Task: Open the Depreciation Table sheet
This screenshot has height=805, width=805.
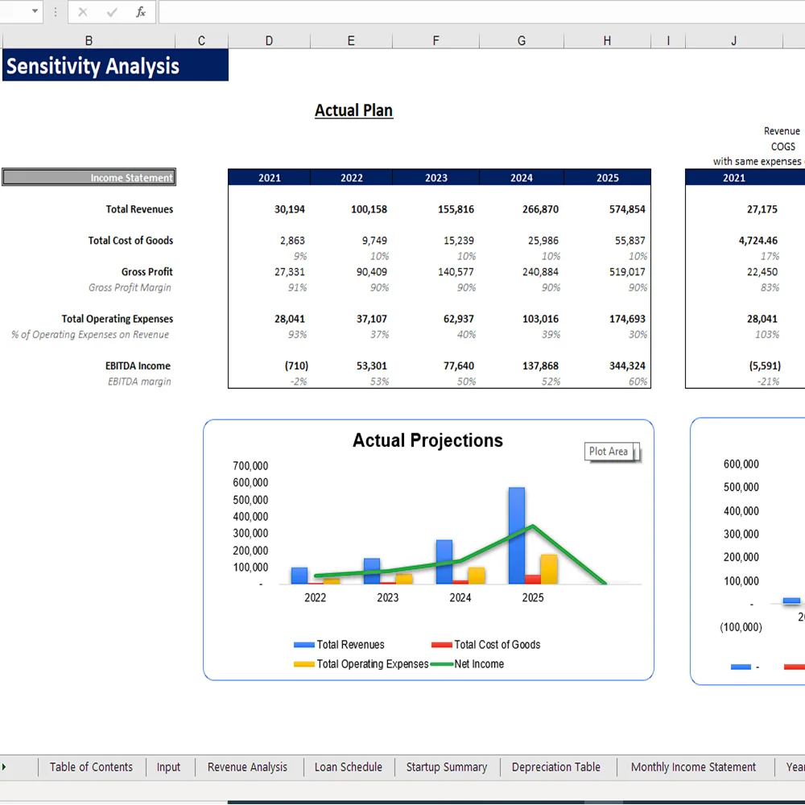Action: (x=555, y=766)
